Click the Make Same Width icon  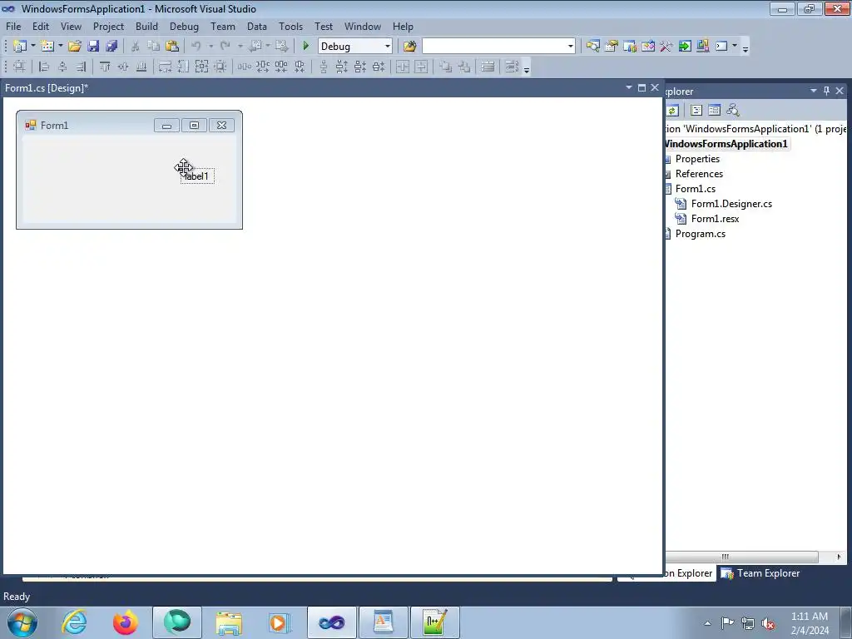click(166, 67)
